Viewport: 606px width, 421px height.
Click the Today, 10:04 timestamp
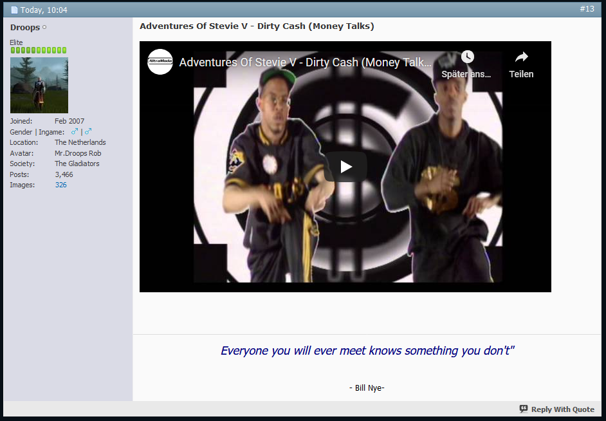click(44, 10)
